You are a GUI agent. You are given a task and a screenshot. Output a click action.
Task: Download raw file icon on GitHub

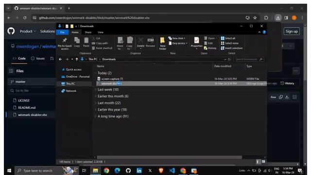[x=287, y=97]
